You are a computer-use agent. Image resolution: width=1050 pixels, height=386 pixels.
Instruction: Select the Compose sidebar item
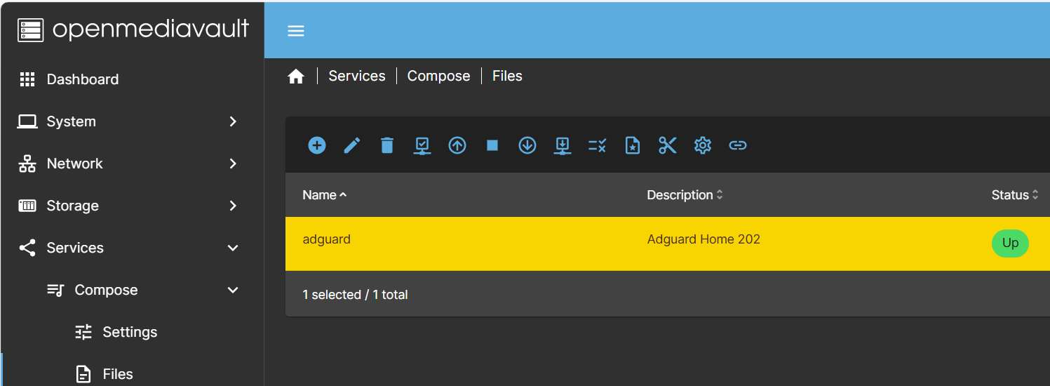pos(132,290)
